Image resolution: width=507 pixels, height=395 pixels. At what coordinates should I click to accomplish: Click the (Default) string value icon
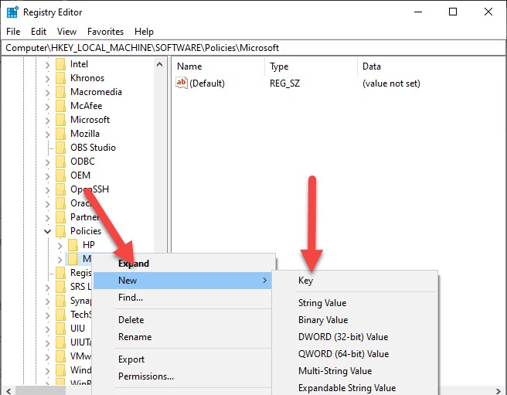click(x=182, y=83)
